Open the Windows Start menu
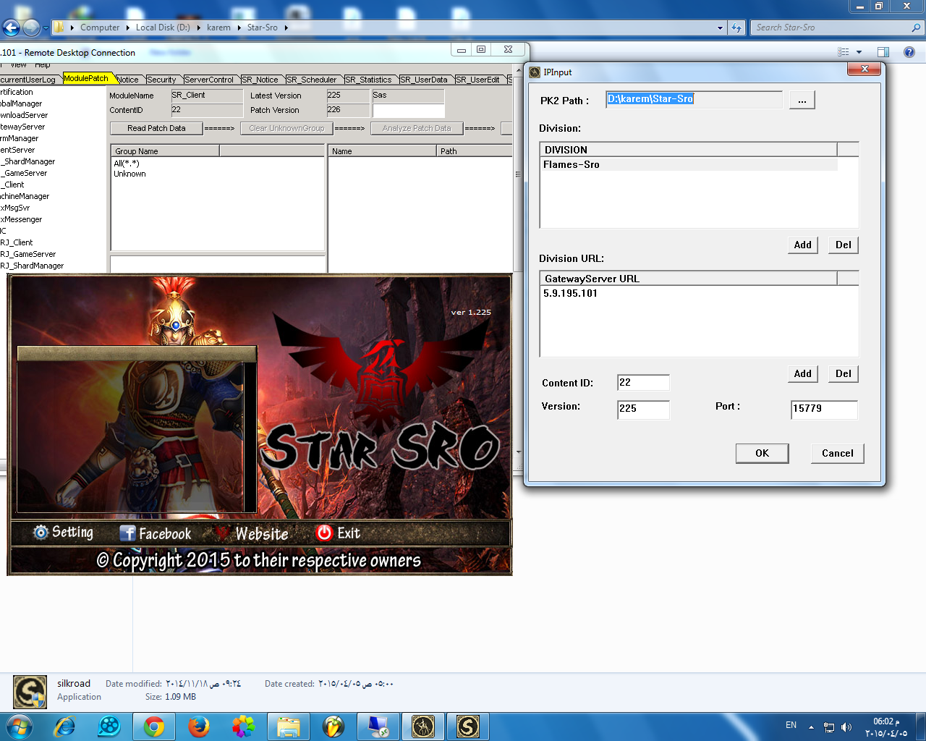This screenshot has width=926, height=741. (x=18, y=726)
